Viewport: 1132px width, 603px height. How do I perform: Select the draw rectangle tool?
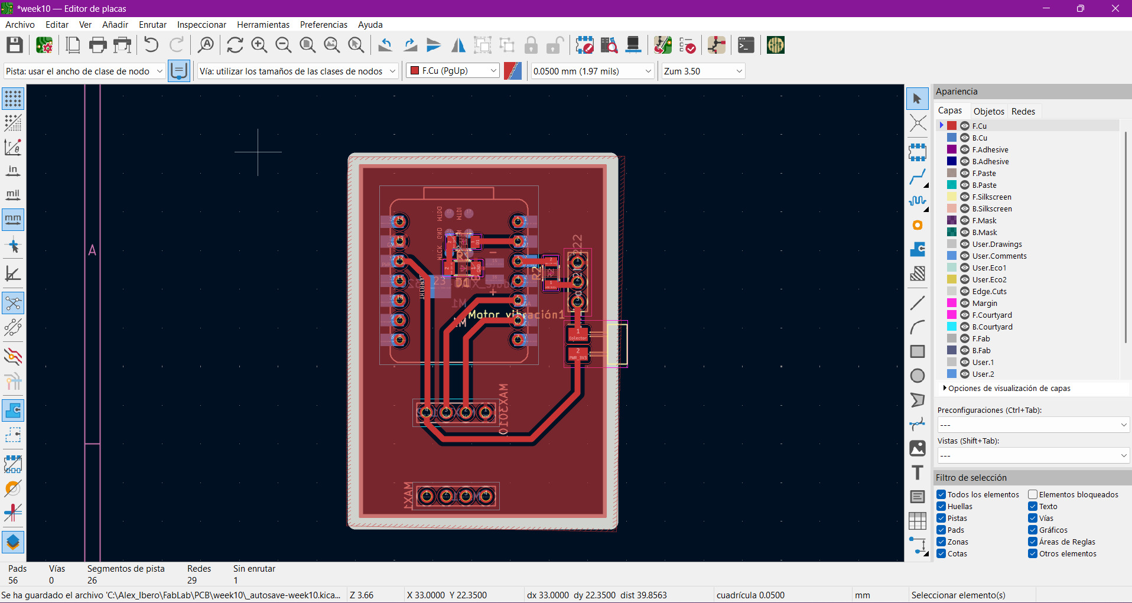[x=917, y=351]
